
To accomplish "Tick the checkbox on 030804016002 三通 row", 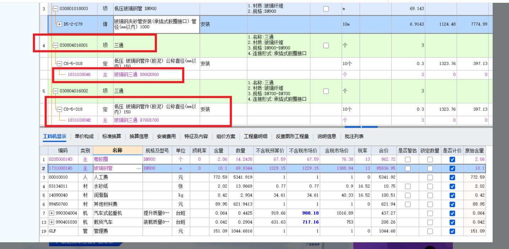I will tap(325, 91).
